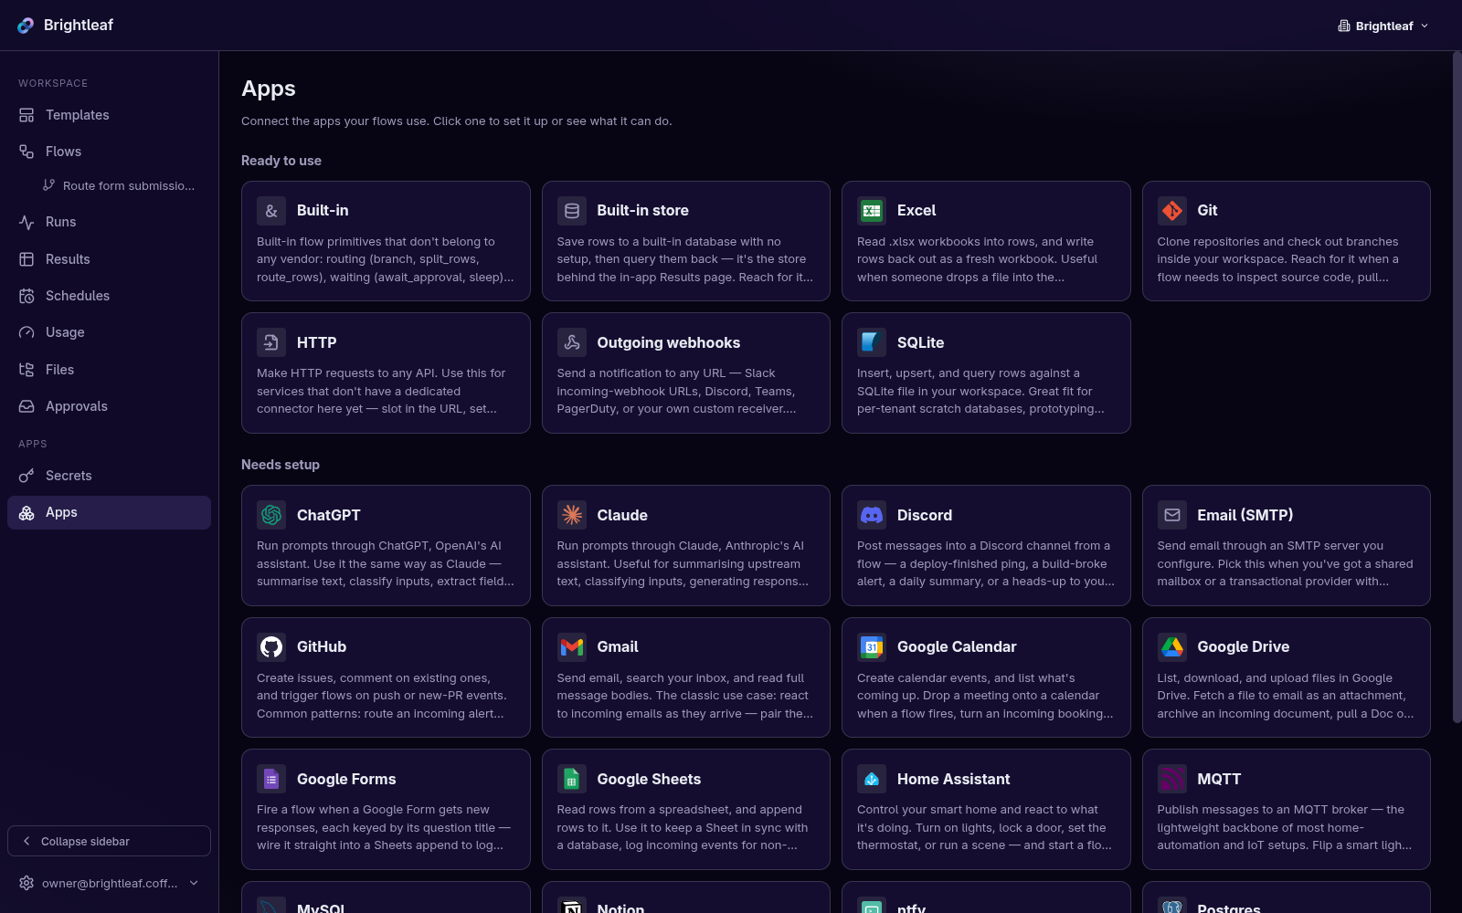The image size is (1462, 913).
Task: Click the Ready to use heading
Action: coord(281,161)
